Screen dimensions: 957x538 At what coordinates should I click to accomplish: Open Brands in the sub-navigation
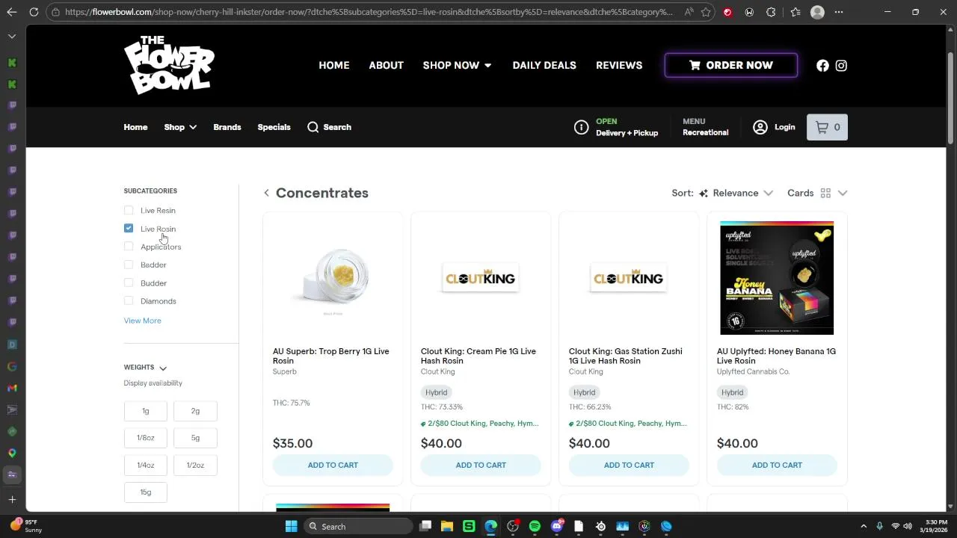point(227,127)
